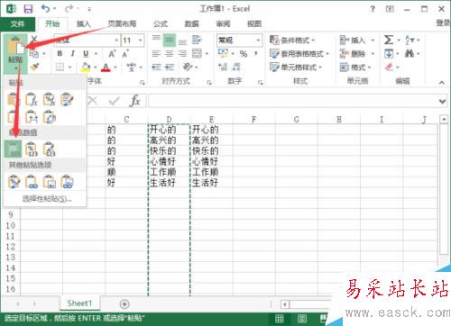Switch to the 公式 ribbon tab
This screenshot has width=451, height=326.
pyautogui.click(x=161, y=24)
